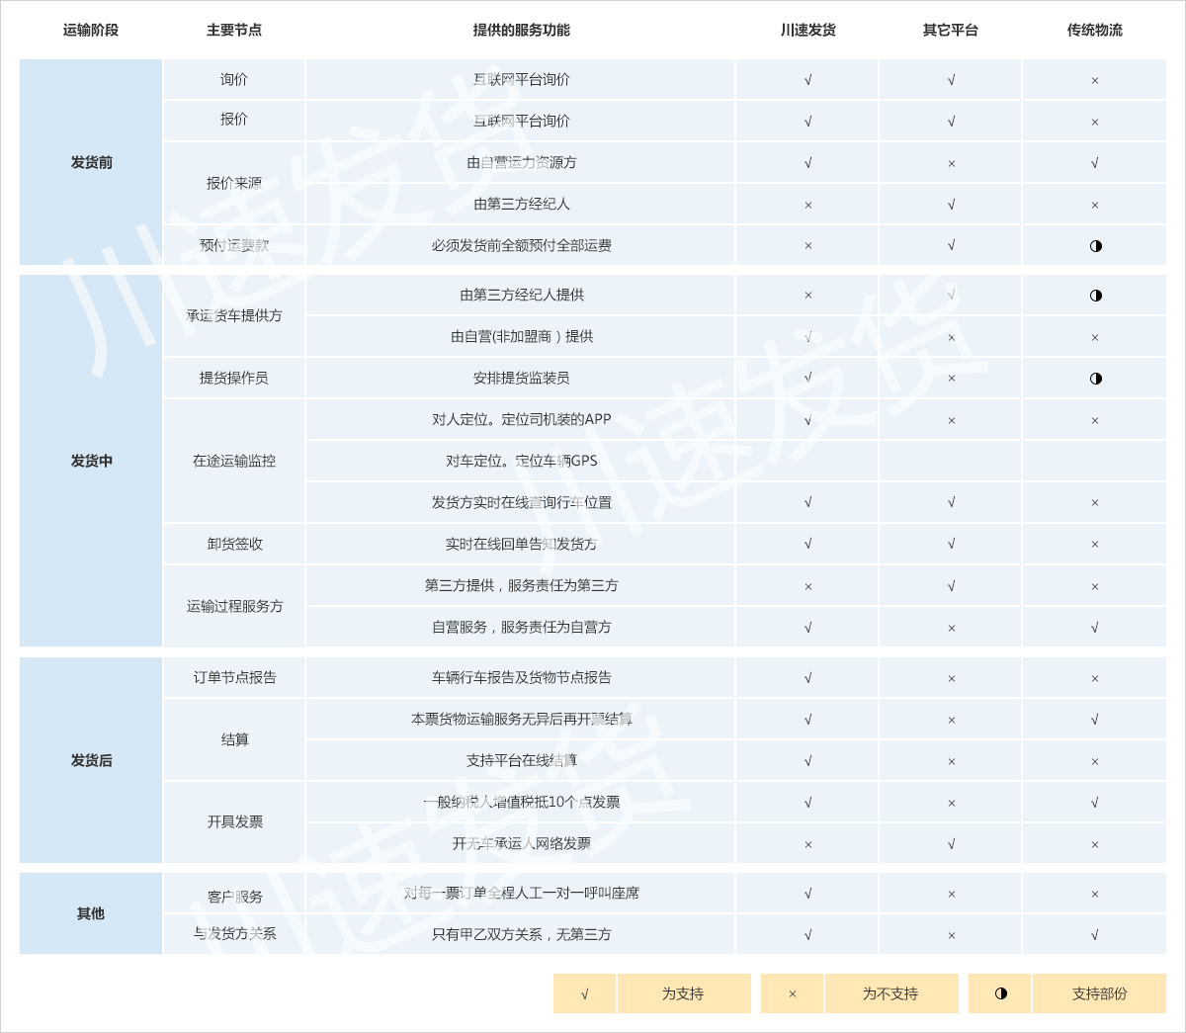The image size is (1186, 1033).
Task: Click the 其他 stage cell
Action: click(91, 913)
